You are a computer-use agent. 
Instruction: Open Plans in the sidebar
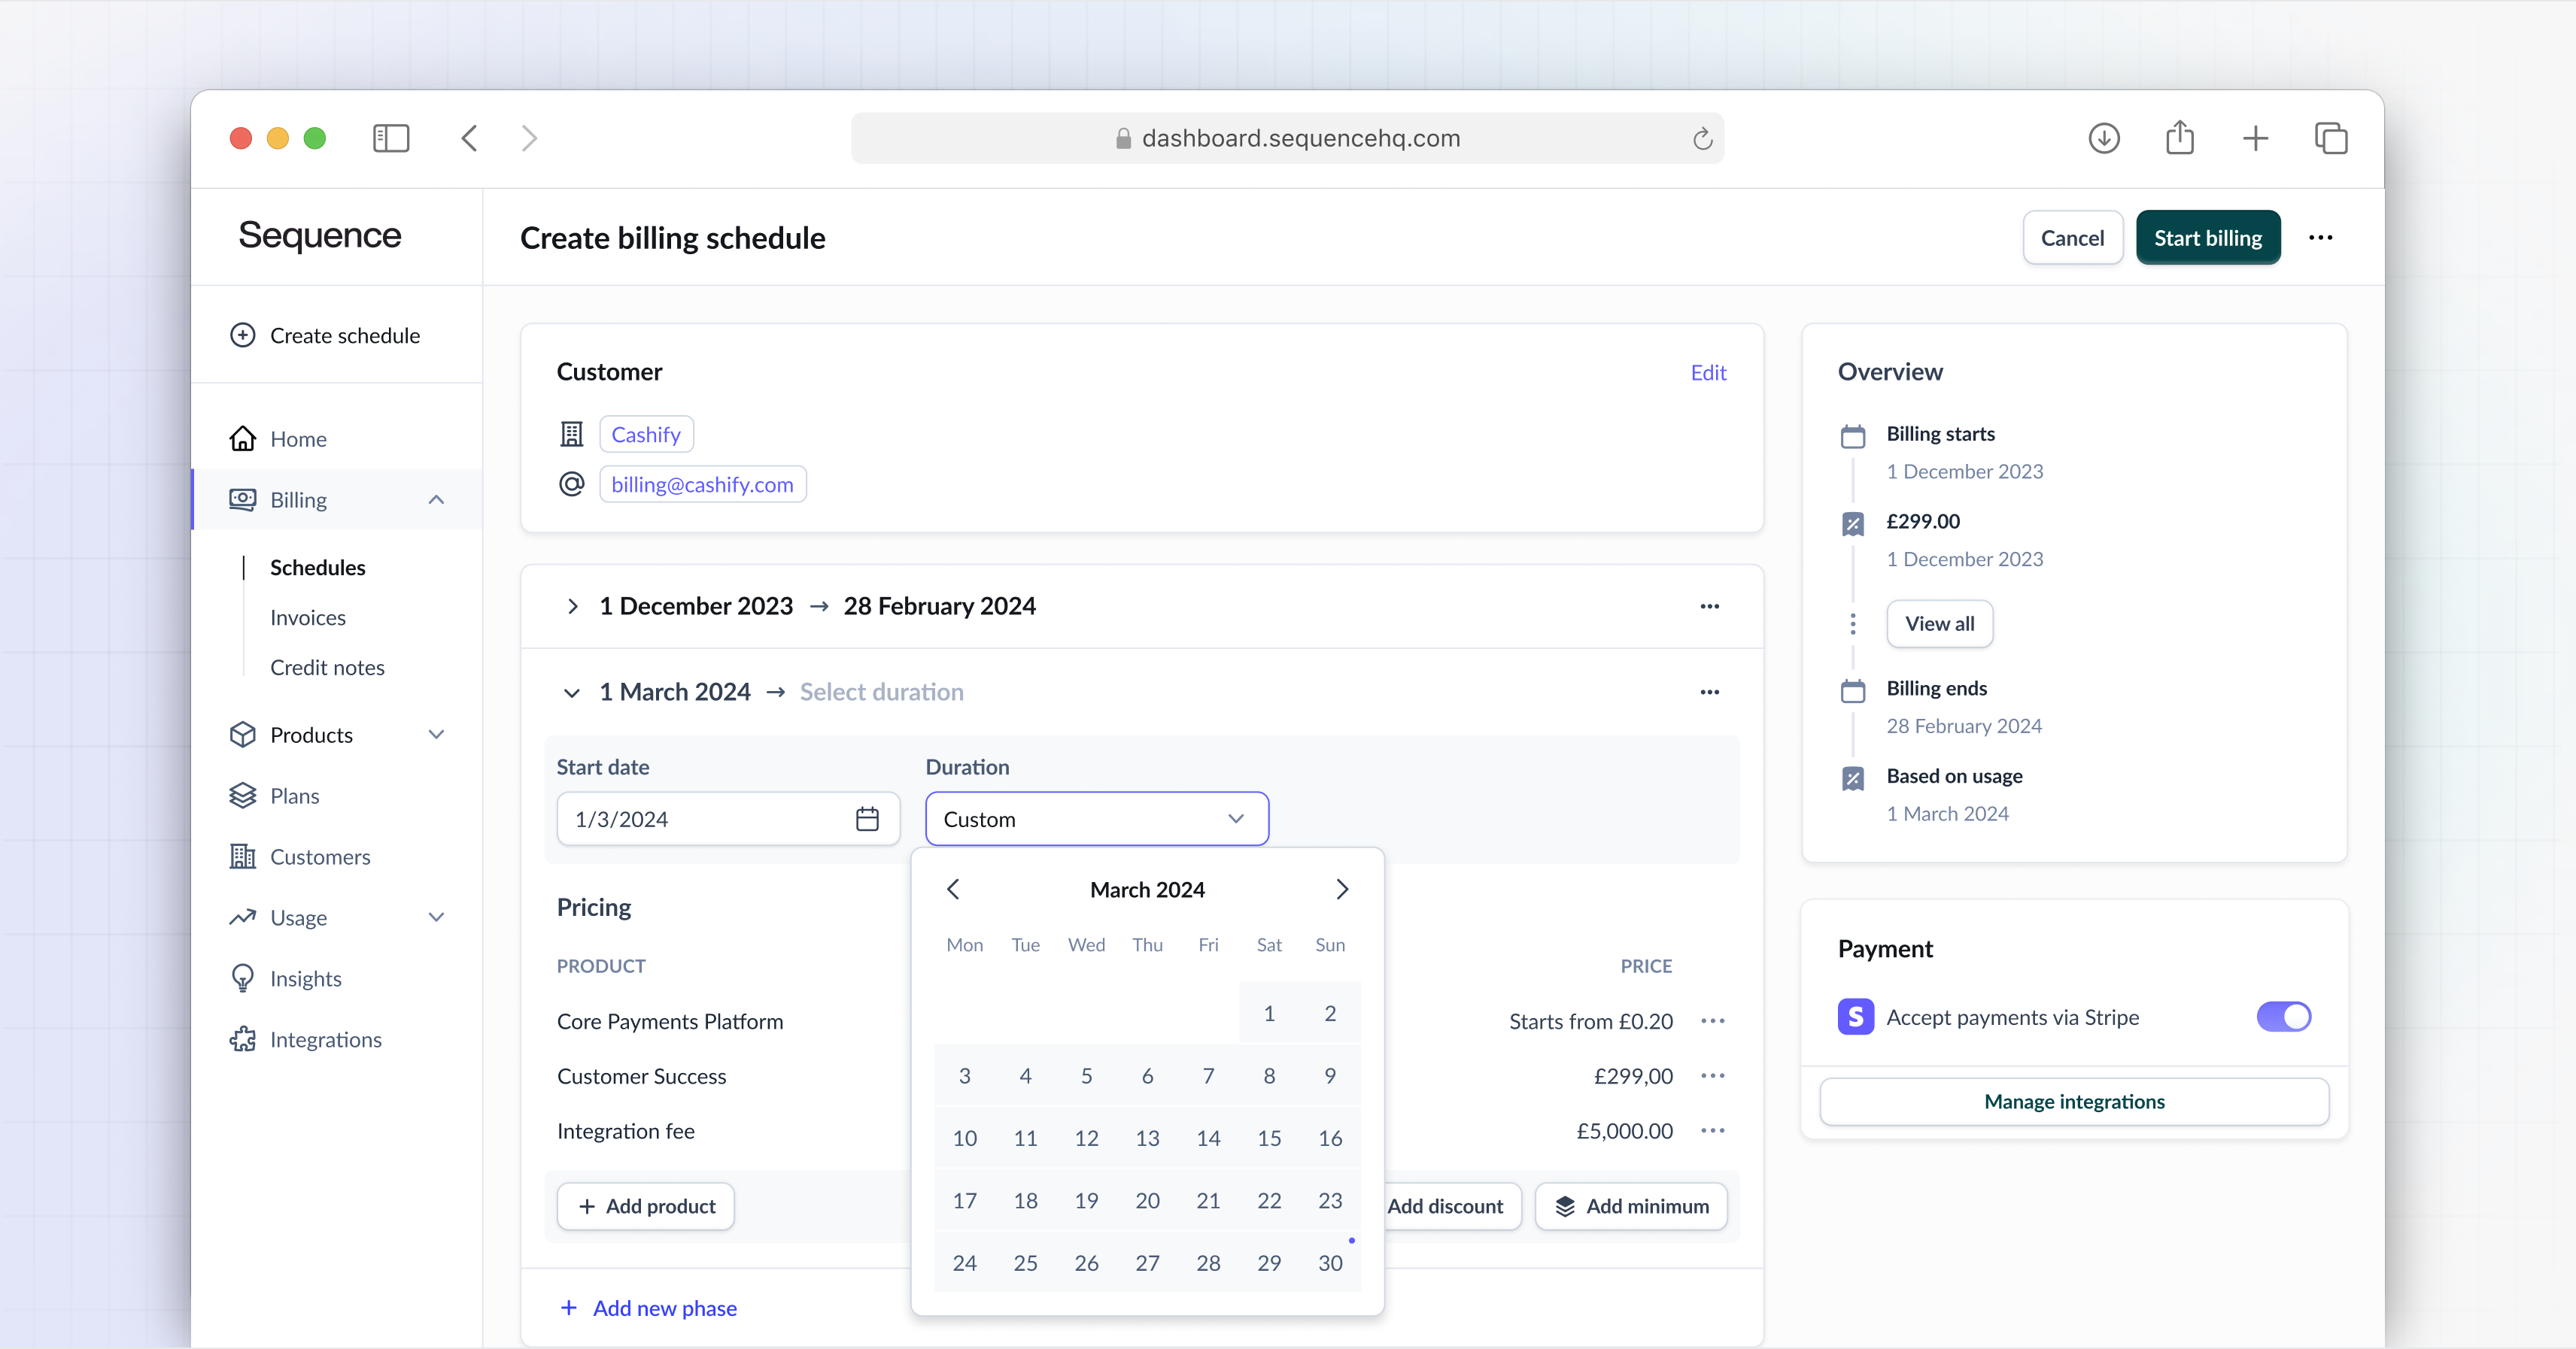pyautogui.click(x=275, y=796)
